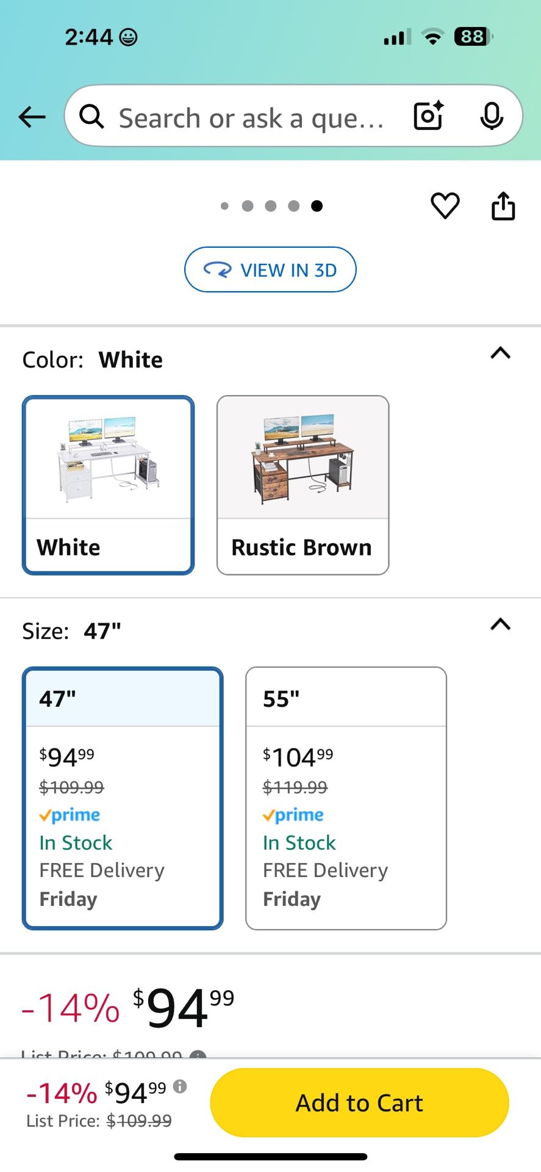Viewport: 541px width, 1172px height.
Task: Tap the back arrow icon
Action: [32, 117]
